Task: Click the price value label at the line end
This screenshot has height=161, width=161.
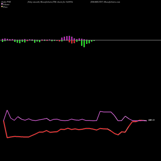Action: (152, 120)
